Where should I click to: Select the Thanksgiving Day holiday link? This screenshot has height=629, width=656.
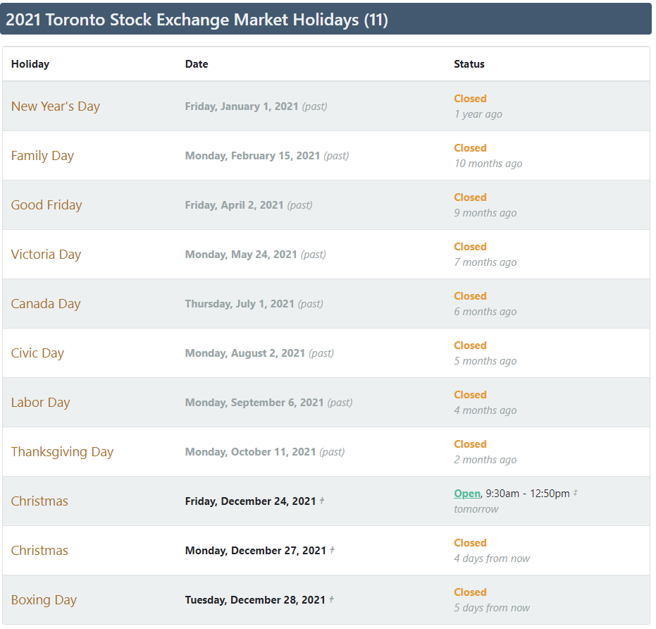(62, 452)
